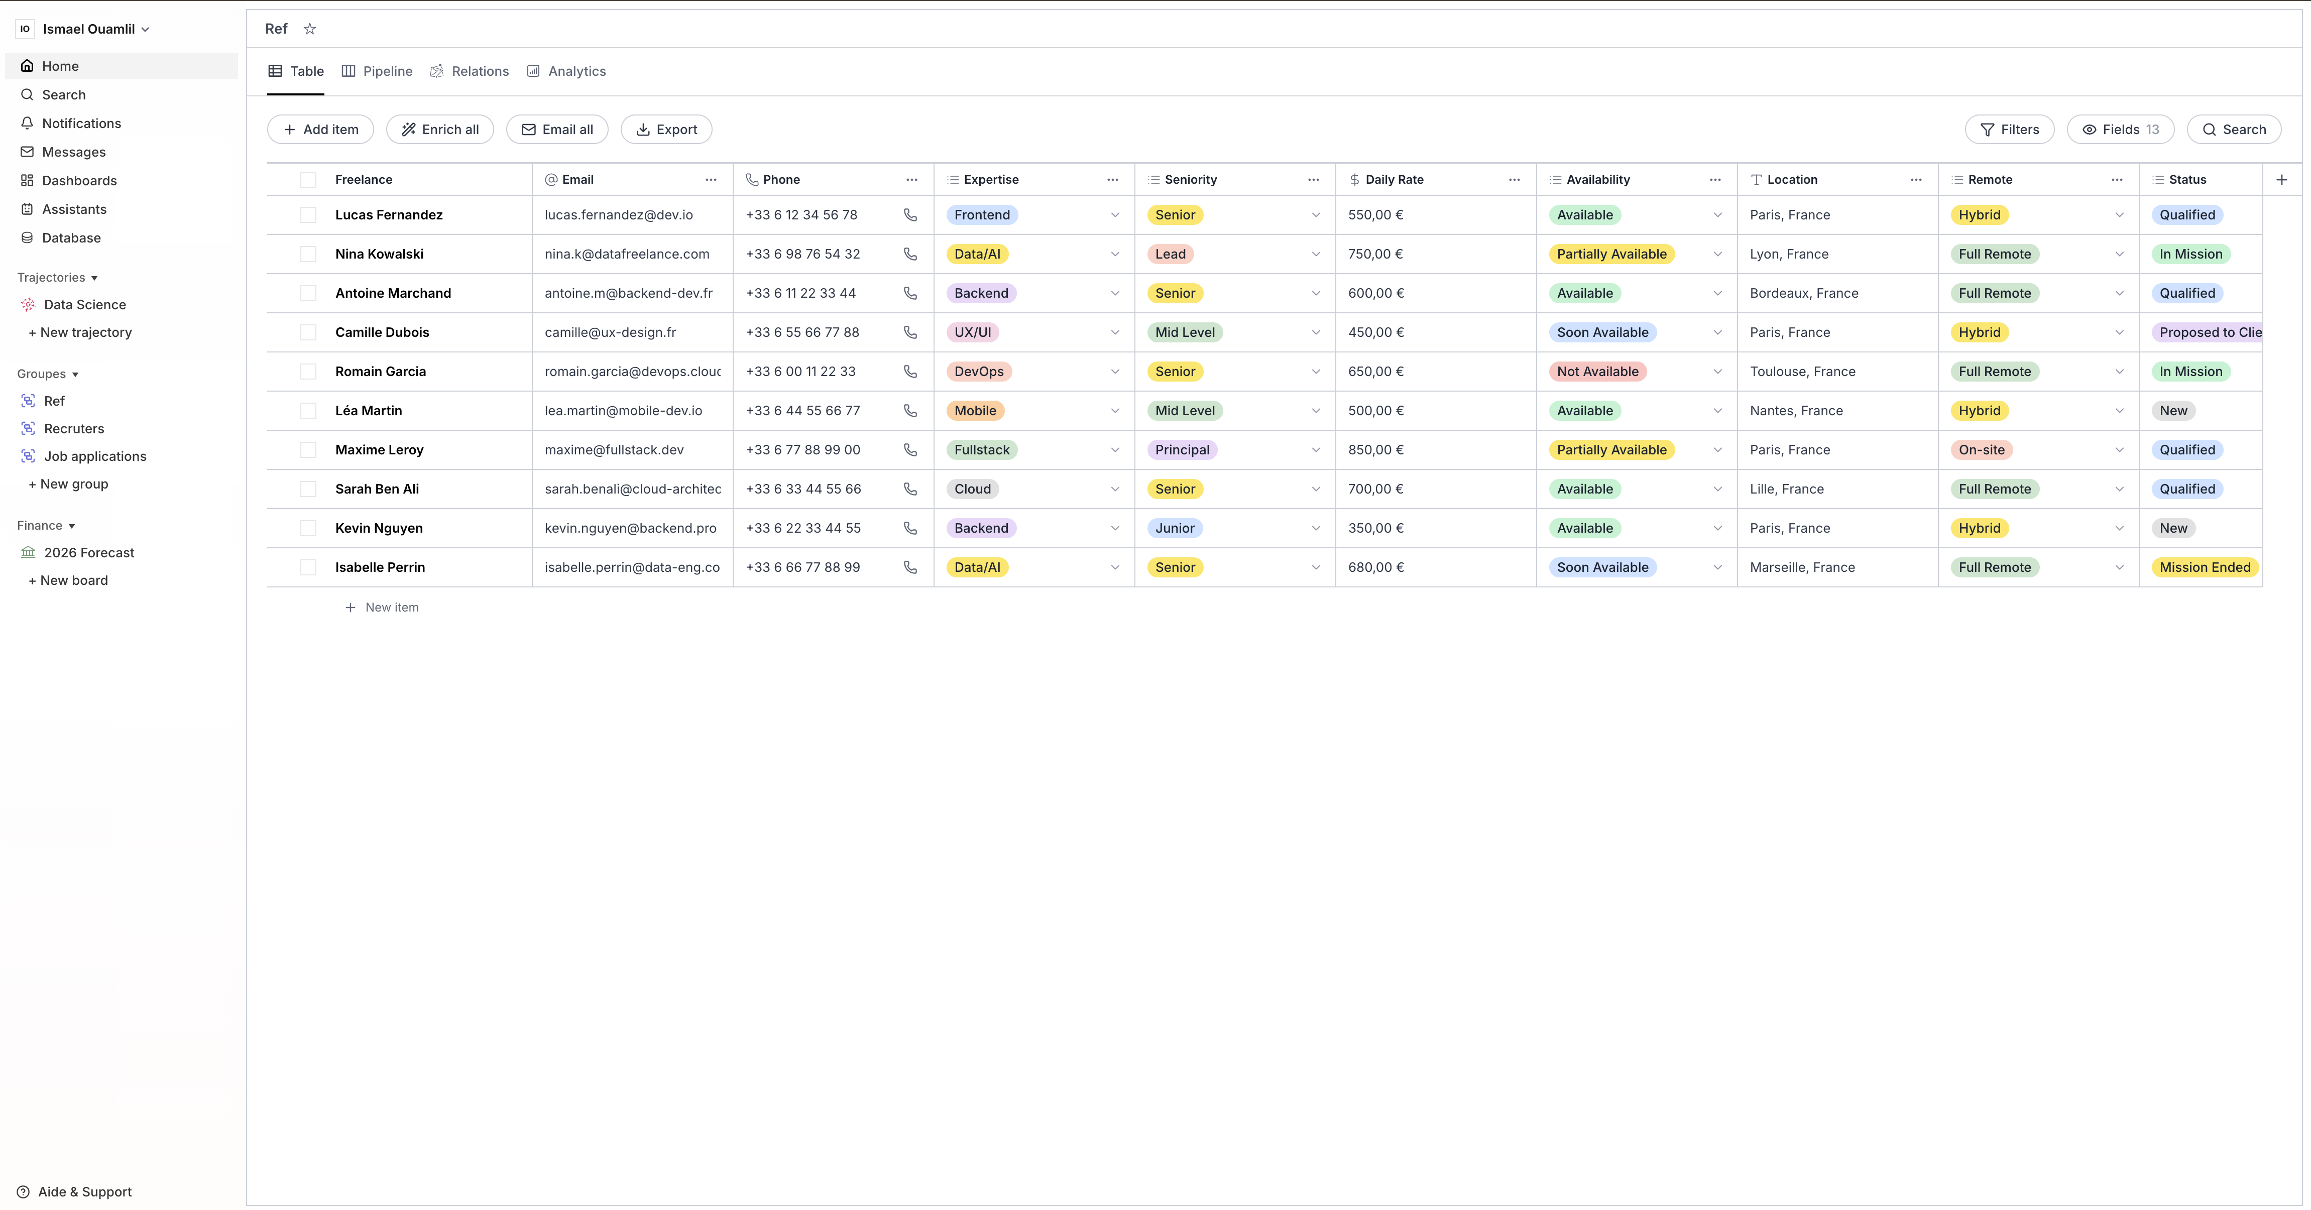The image size is (2311, 1210).
Task: Open the Availability dropdown for Romain Garcia
Action: click(1717, 372)
